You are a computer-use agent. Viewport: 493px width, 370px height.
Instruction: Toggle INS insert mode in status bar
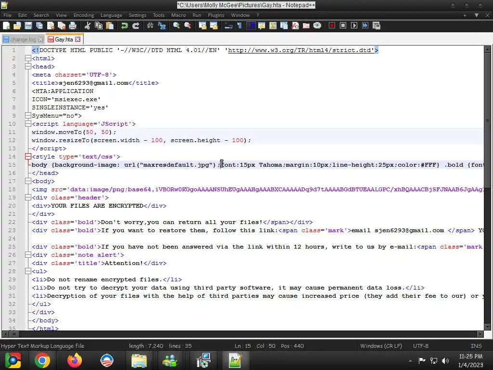pyautogui.click(x=476, y=346)
